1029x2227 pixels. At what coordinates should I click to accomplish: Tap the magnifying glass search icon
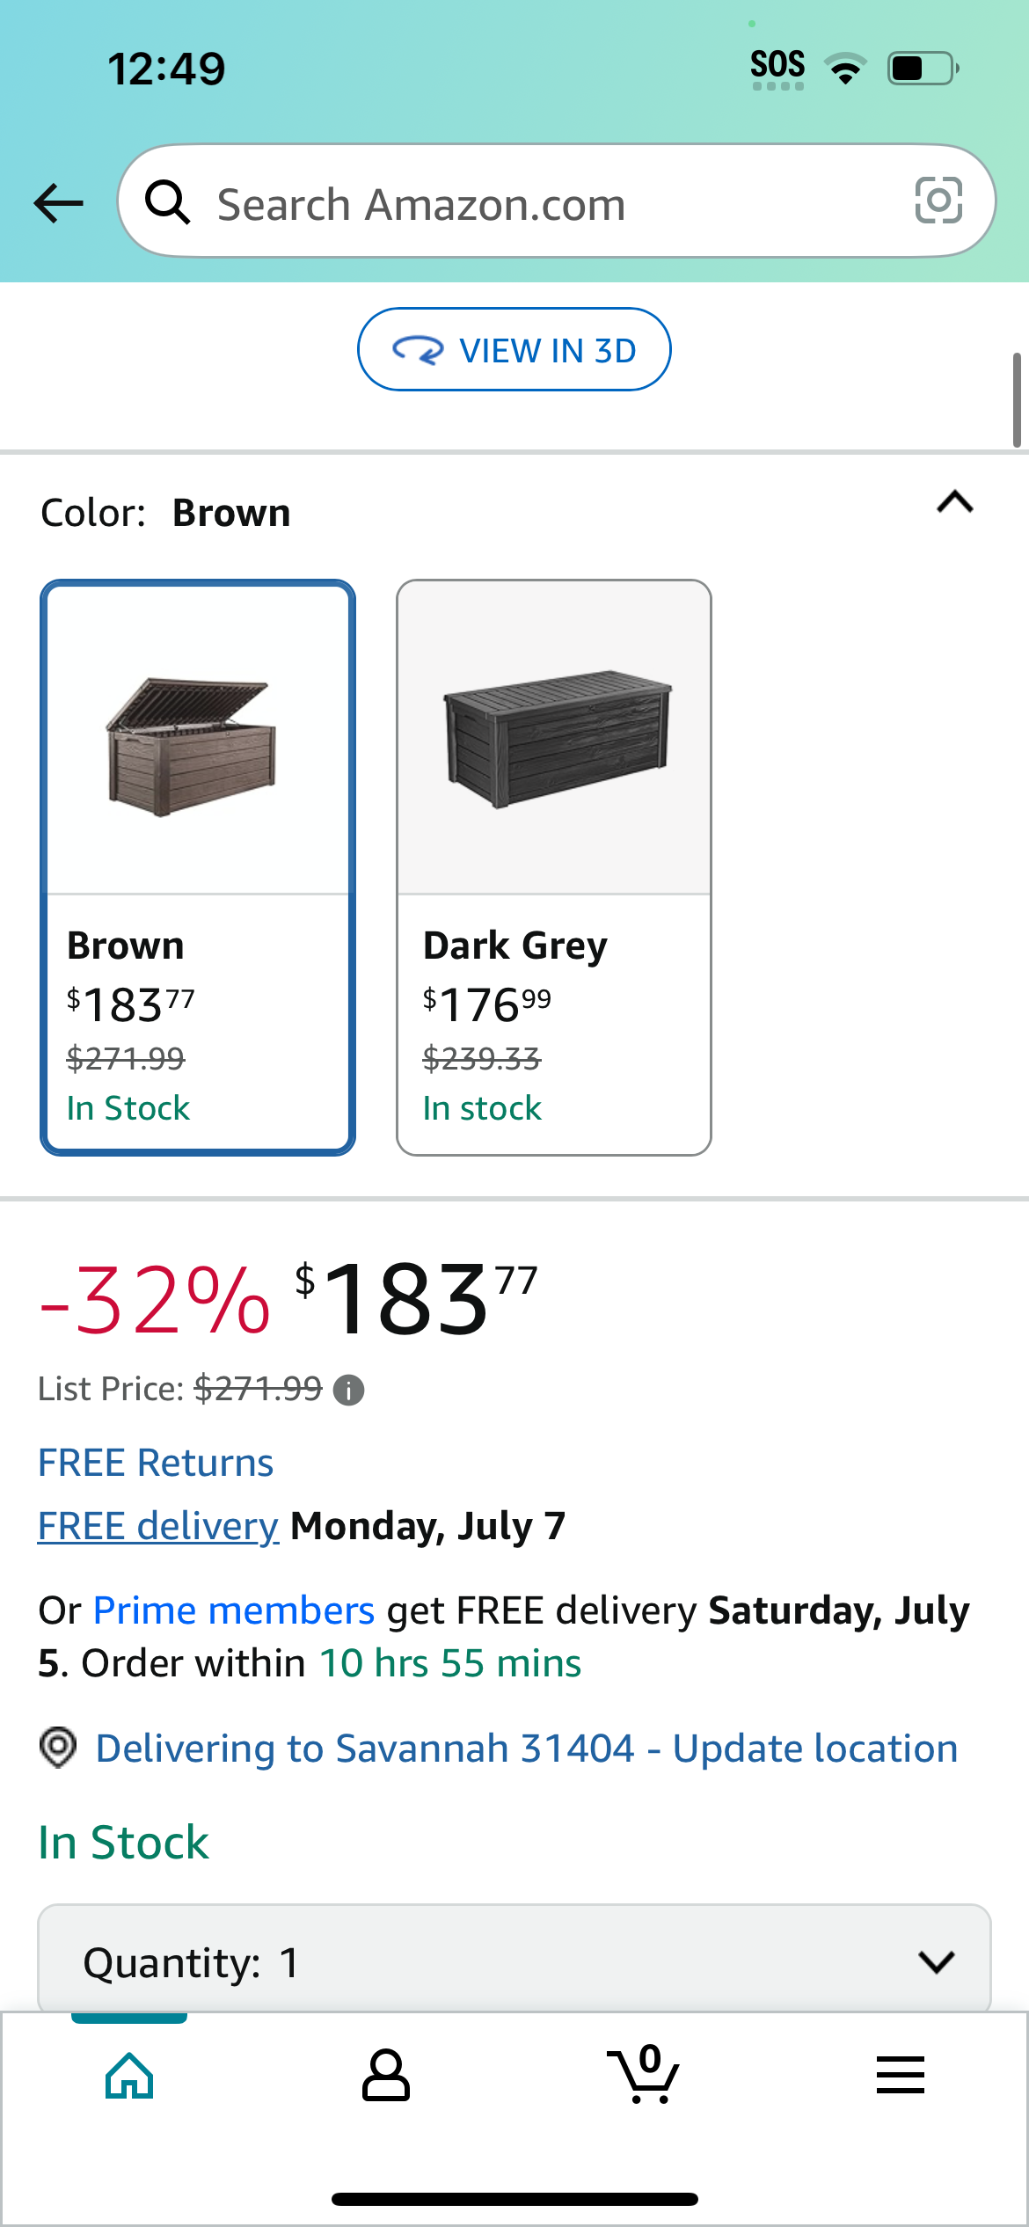click(167, 202)
